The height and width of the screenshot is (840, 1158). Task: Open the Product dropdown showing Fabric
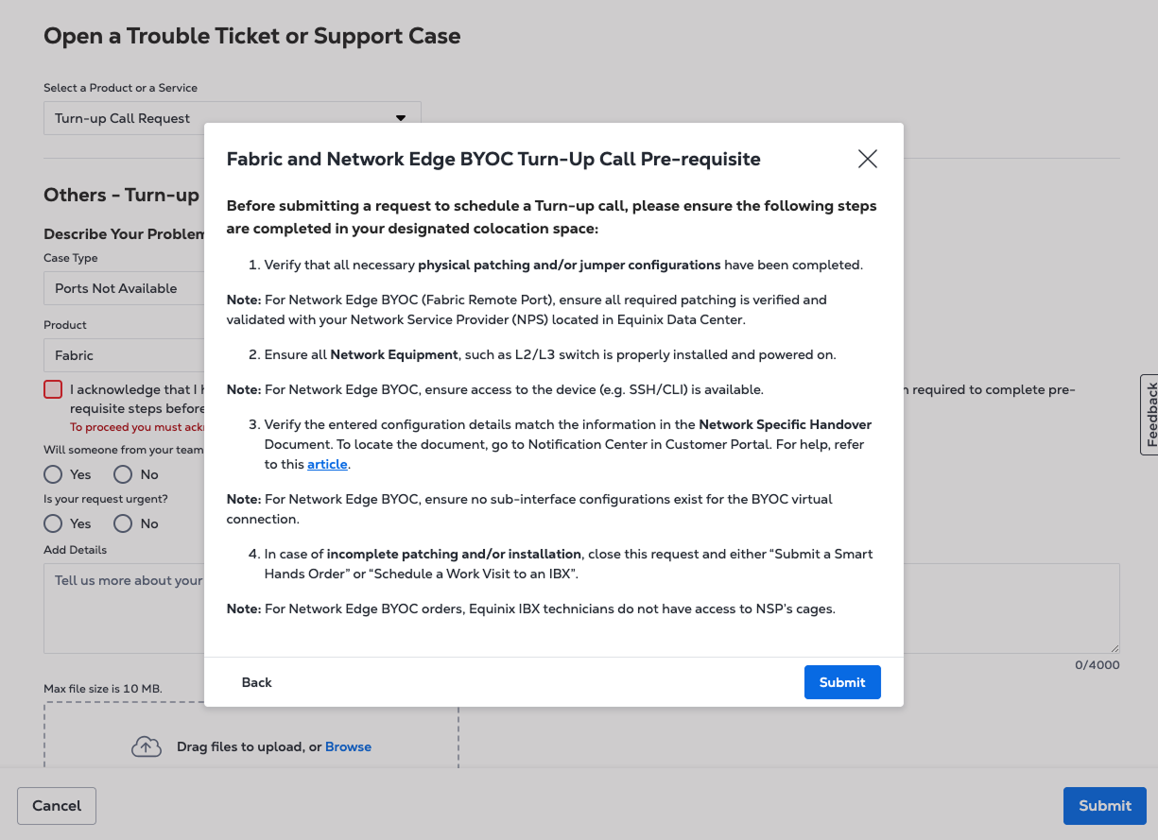click(125, 355)
